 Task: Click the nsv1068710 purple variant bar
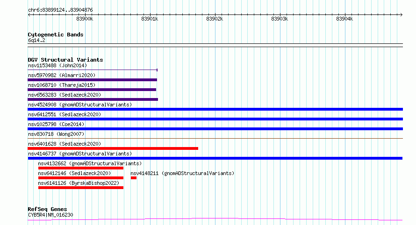92,90
